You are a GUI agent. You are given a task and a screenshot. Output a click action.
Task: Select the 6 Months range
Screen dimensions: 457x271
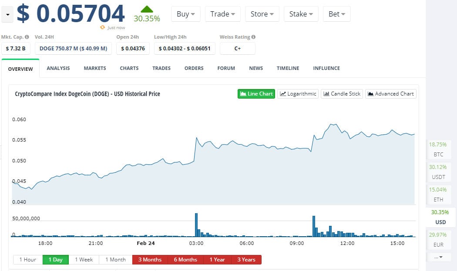pyautogui.click(x=185, y=260)
